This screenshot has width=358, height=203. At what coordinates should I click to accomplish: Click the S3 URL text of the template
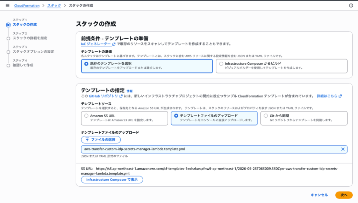tap(209, 171)
